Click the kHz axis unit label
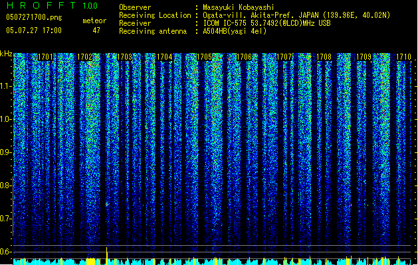Screen dimensions: 418x265 click(6, 54)
